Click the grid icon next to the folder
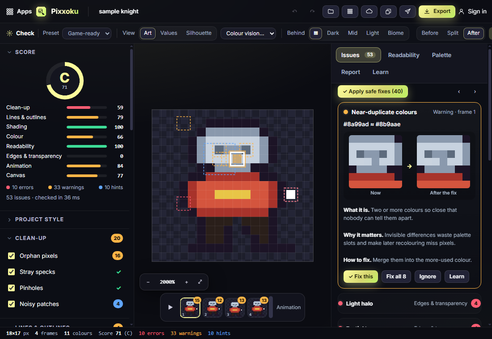Image resolution: width=492 pixels, height=339 pixels. tap(350, 12)
